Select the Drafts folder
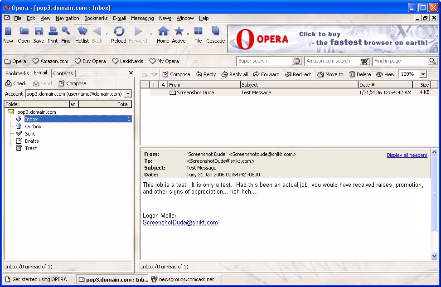 32,141
